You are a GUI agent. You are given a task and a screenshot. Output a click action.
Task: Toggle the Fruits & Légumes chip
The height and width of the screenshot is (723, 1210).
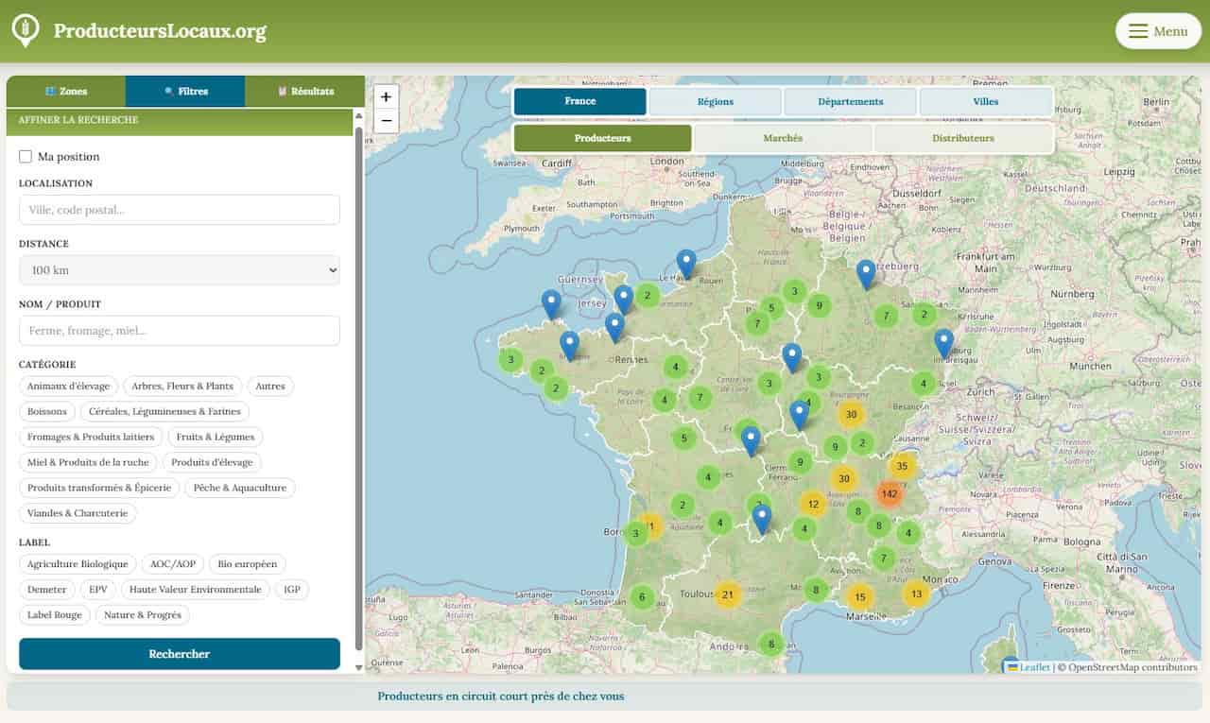point(216,437)
